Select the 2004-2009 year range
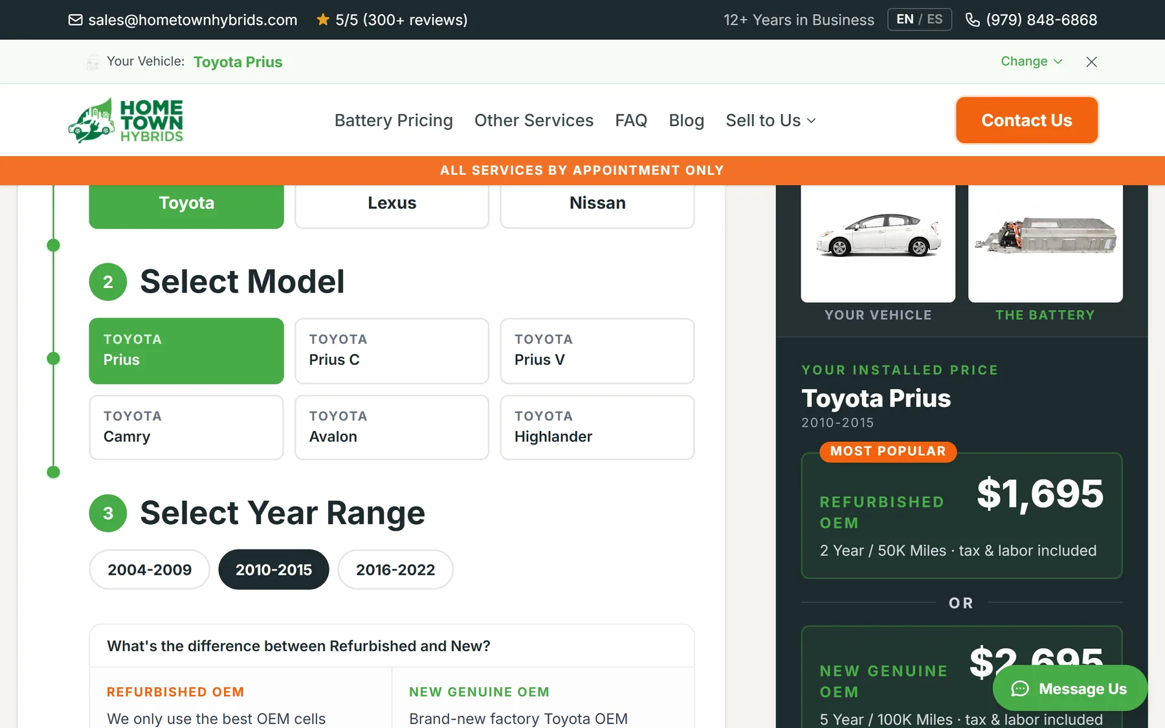This screenshot has width=1165, height=728. 150,569
